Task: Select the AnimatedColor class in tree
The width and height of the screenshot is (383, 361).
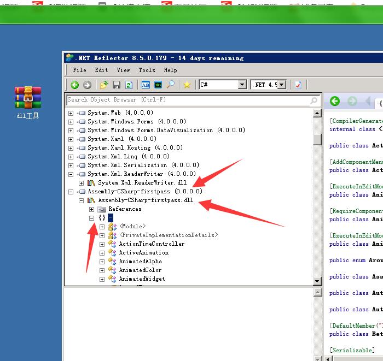Action: [140, 270]
